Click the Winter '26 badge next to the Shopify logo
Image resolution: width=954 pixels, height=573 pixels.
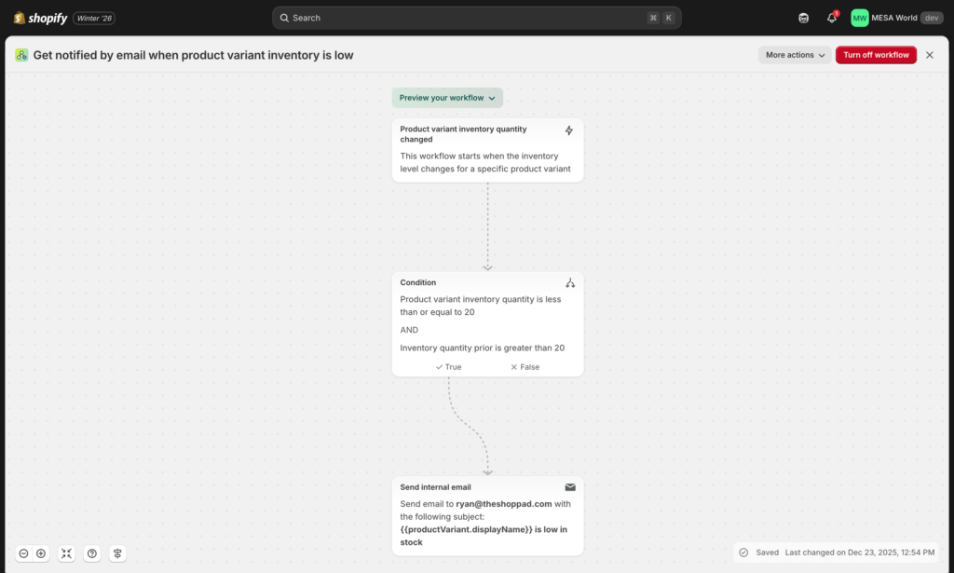pos(93,17)
